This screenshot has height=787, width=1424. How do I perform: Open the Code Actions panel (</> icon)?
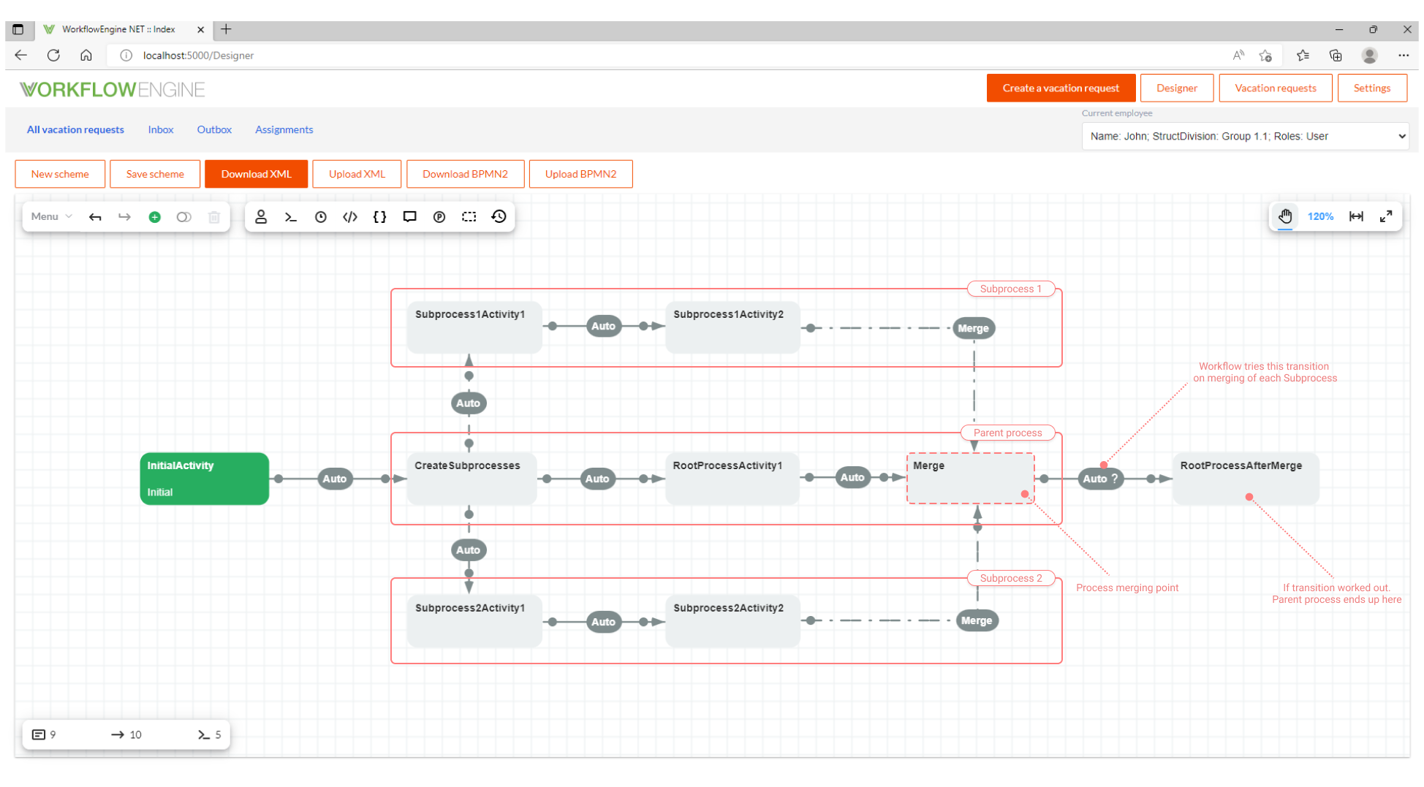350,217
